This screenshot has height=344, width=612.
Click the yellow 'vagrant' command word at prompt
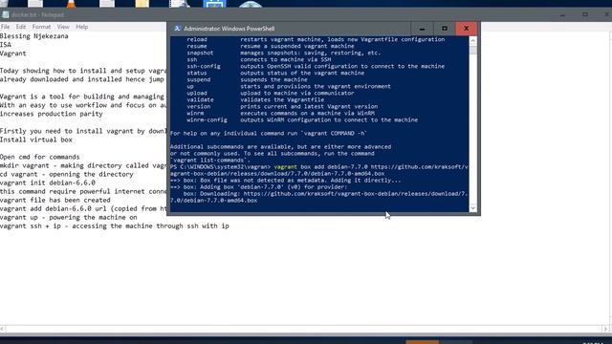[285, 167]
